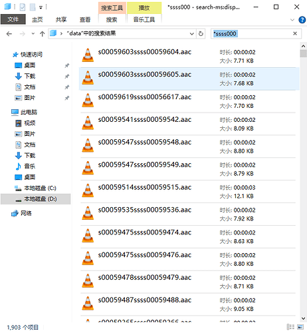Click the vertical scrollbar thumb

(x=303, y=54)
